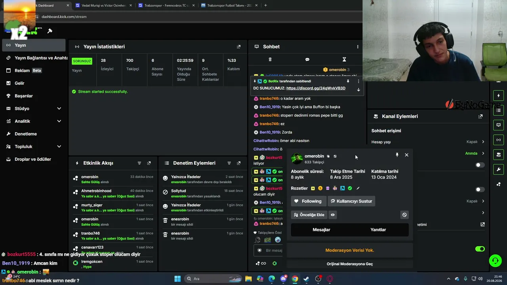This screenshot has height=285, width=507.
Task: Switch to the Mesajlar tab
Action: point(321,230)
